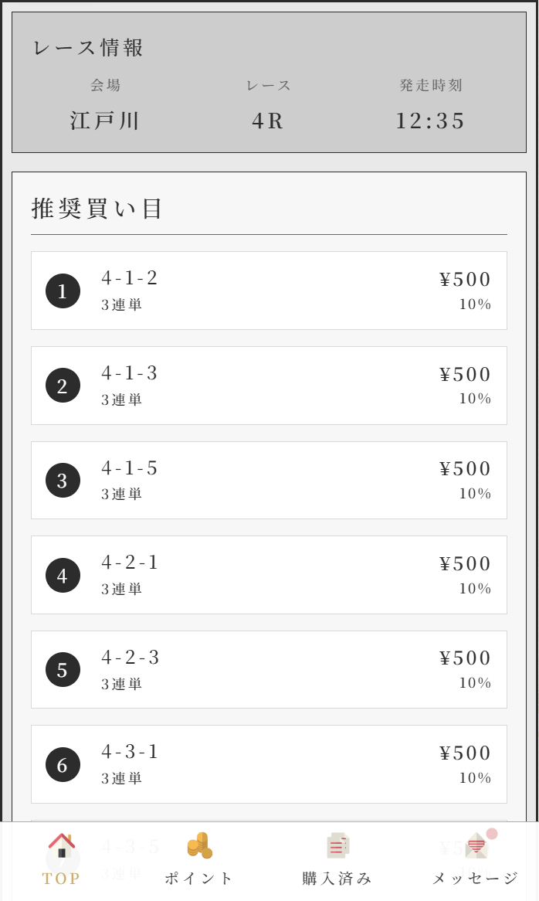Click ¥500 amount on bet 4-1-3
Screen dimensions: 539x901
pos(465,375)
